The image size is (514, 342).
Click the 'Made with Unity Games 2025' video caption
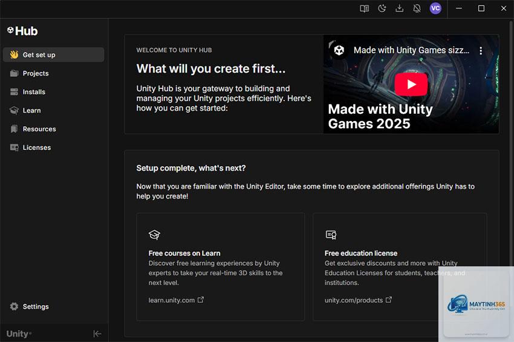(x=380, y=116)
